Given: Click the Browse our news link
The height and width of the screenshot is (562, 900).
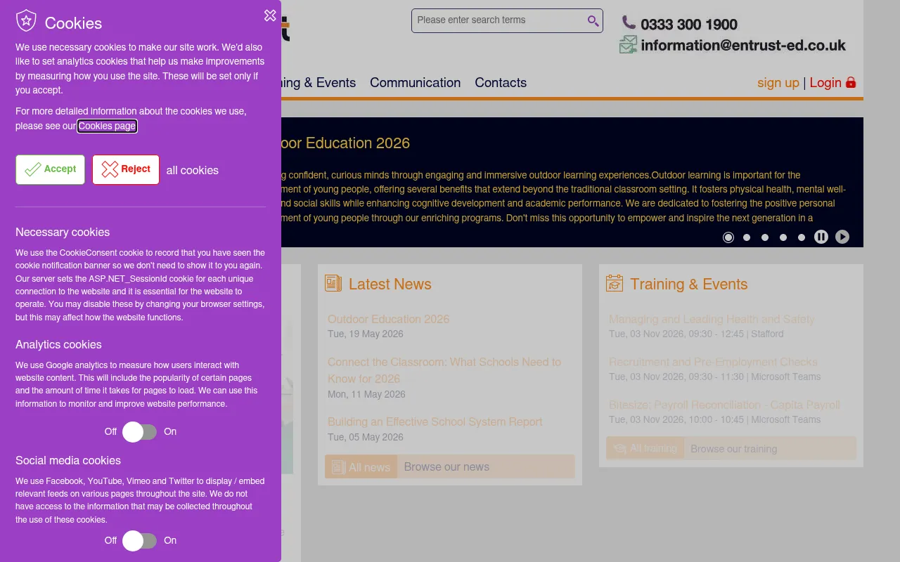Looking at the screenshot, I should click(446, 466).
